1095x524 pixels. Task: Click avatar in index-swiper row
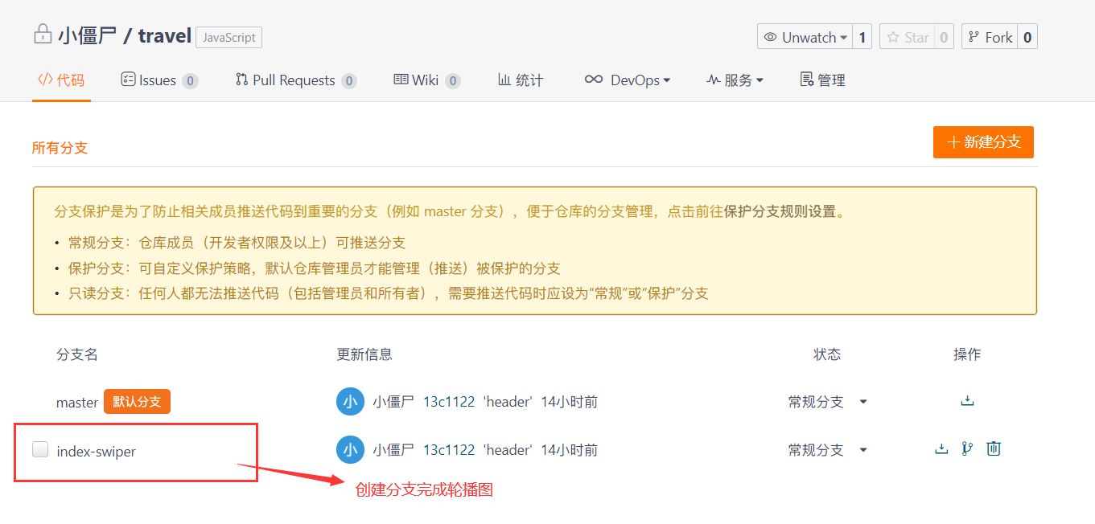(x=350, y=449)
